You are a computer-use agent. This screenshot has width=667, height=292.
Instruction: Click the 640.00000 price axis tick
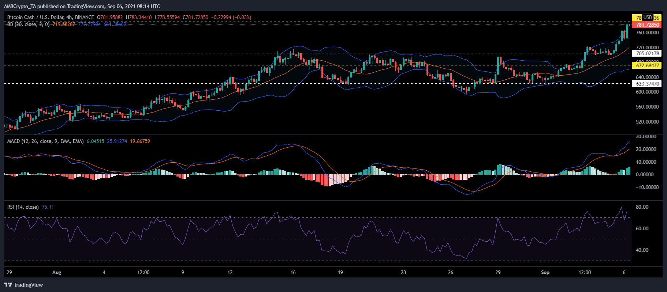click(x=647, y=77)
